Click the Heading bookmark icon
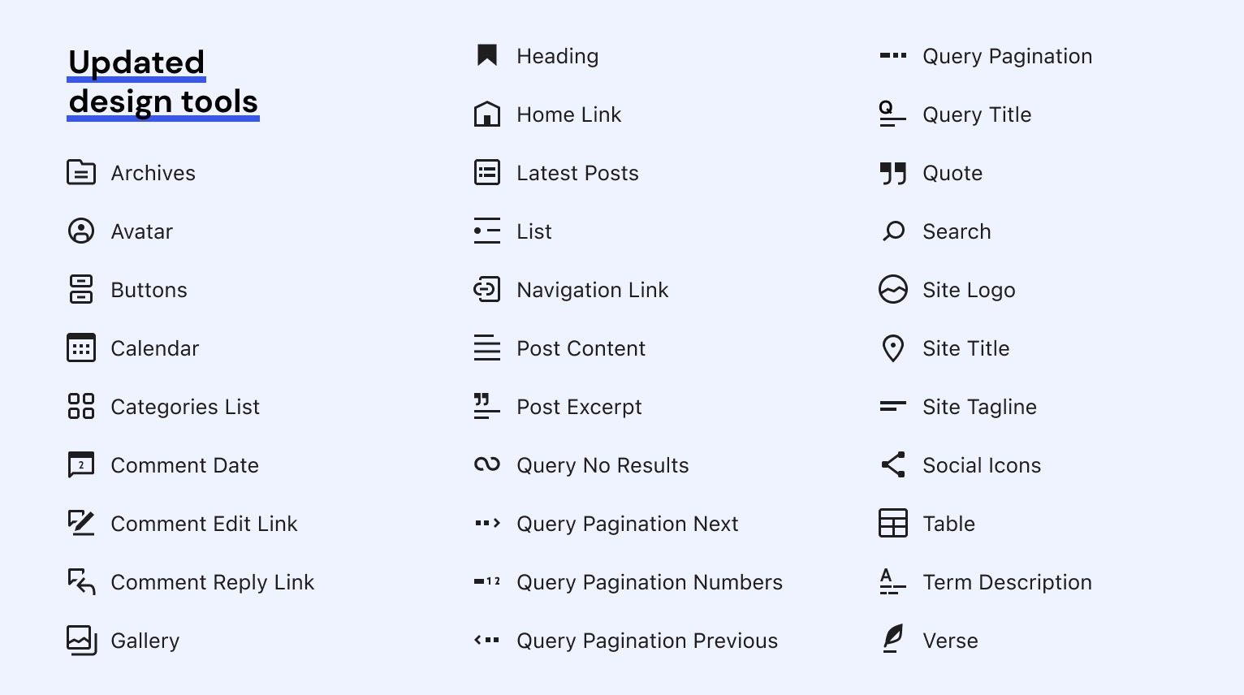Screen dimensions: 1244x695 coord(487,55)
